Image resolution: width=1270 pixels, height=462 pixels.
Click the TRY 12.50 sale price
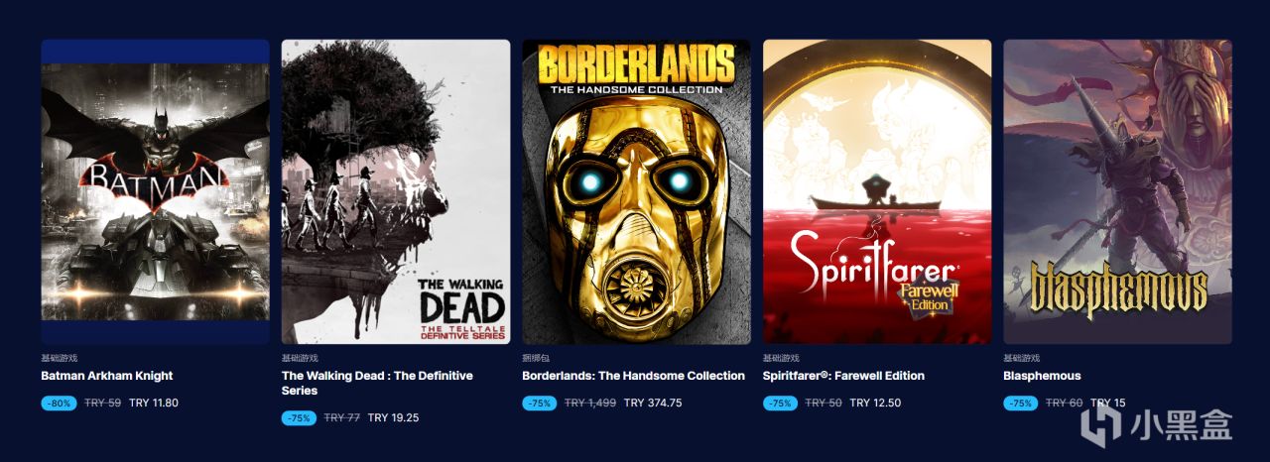pos(876,404)
